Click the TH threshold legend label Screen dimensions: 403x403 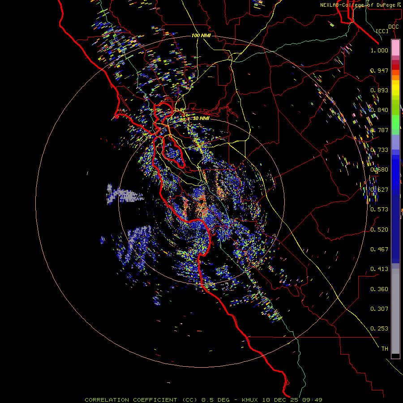pyautogui.click(x=385, y=349)
